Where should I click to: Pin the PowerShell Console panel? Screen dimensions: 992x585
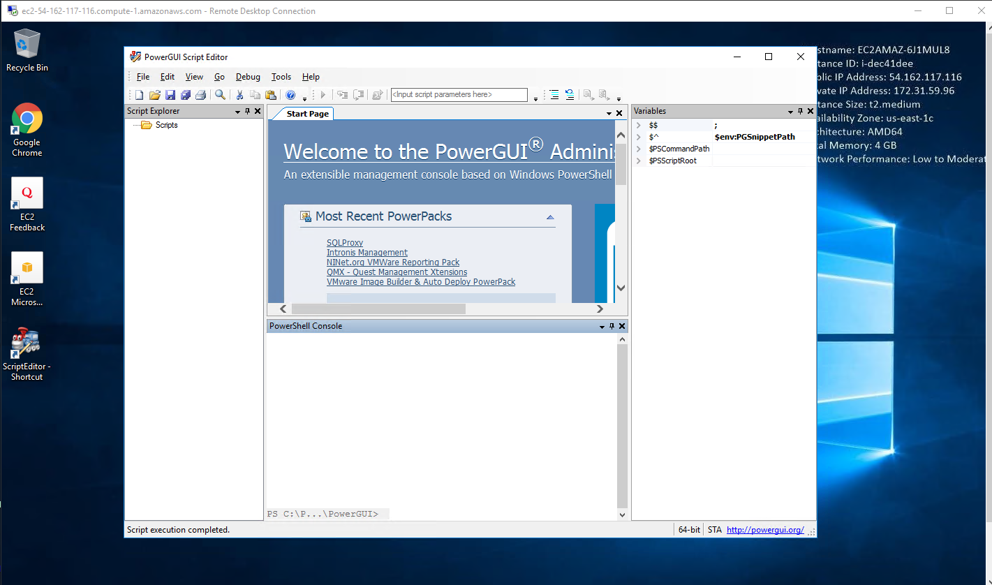(x=612, y=325)
